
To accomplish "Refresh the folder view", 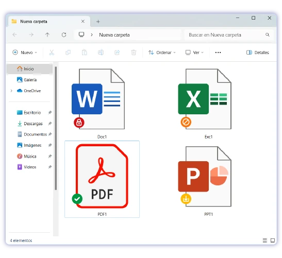I will tap(64, 35).
